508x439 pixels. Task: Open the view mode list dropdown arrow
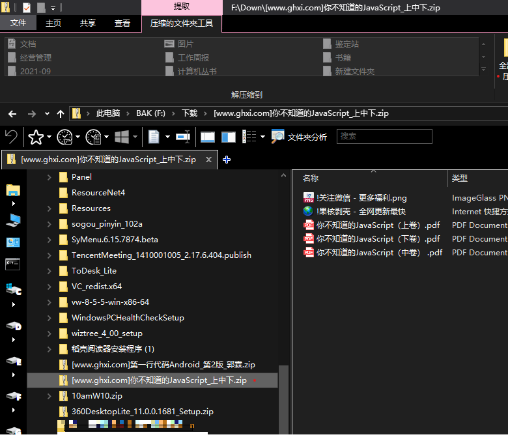(262, 137)
